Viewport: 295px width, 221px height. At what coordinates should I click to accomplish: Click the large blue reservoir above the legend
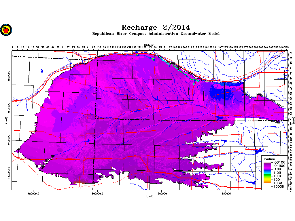258,151
